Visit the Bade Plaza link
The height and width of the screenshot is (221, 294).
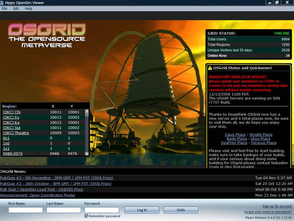pyautogui.click(x=237, y=139)
